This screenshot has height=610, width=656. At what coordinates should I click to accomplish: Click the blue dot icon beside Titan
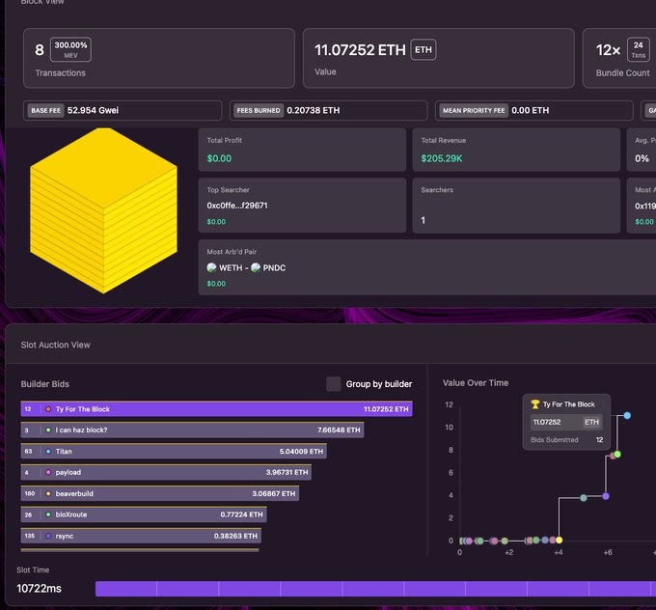coord(48,452)
